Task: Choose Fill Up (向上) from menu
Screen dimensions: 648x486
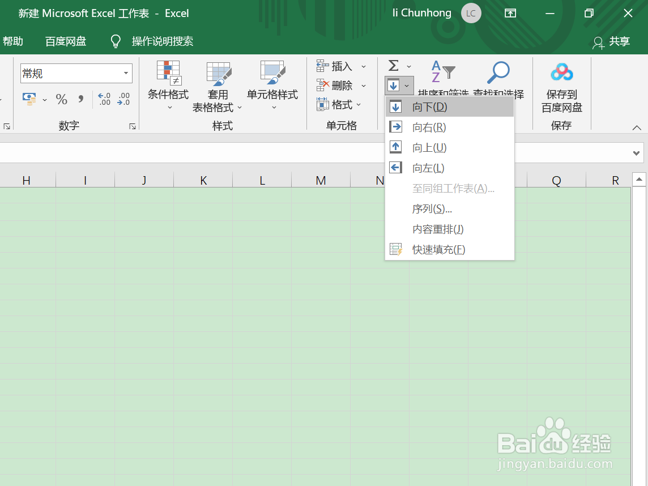Action: click(x=450, y=147)
